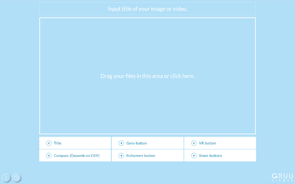Click the plus icon beside VR button

pos(194,143)
